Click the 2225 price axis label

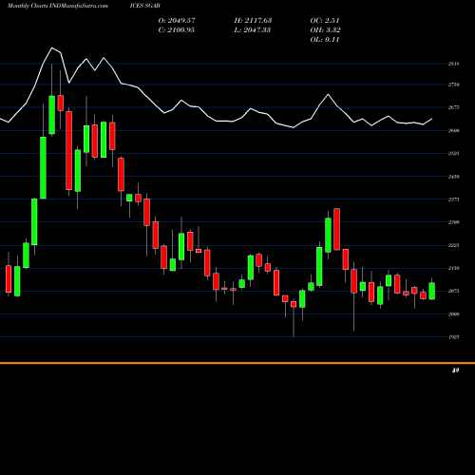point(454,245)
